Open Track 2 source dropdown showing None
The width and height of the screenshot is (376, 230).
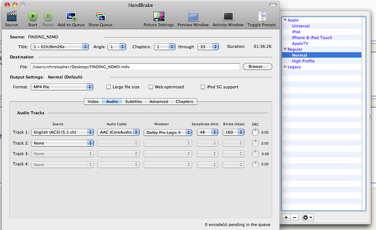(62, 143)
